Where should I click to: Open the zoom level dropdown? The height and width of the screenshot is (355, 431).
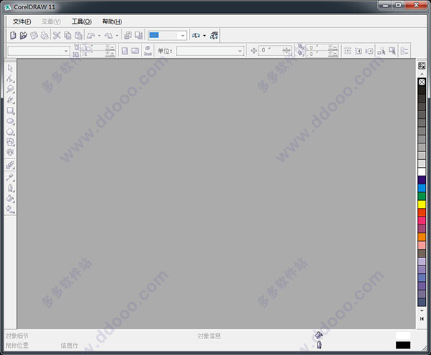(x=182, y=35)
